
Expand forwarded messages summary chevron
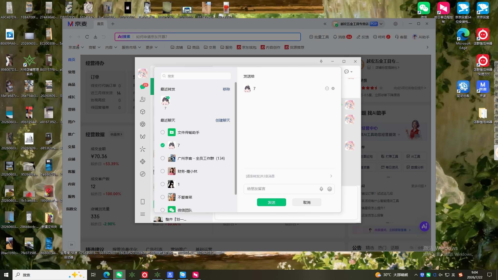(331, 176)
